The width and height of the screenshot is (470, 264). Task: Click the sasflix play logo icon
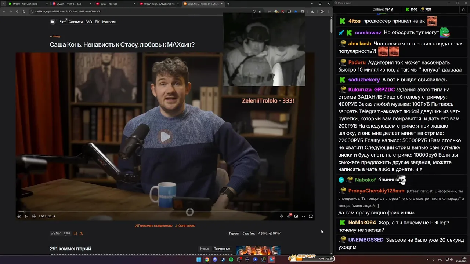coord(53,22)
